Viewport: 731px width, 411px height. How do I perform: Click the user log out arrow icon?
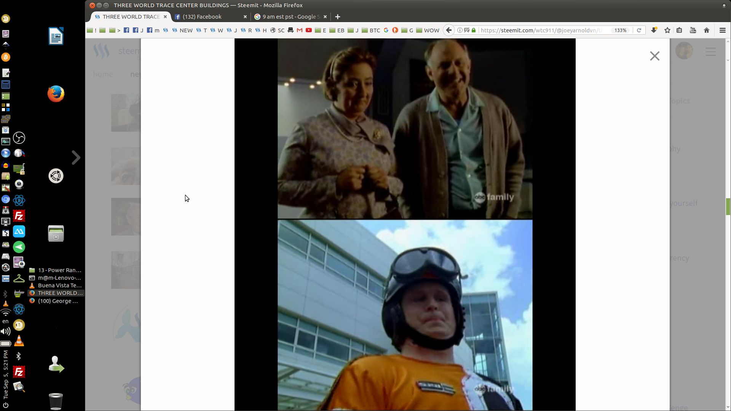click(56, 364)
